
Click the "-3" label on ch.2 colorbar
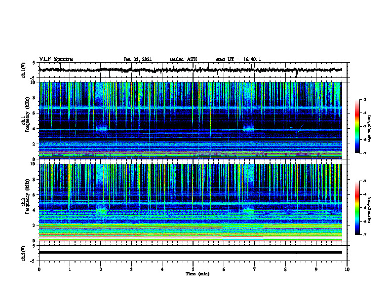coord(364,181)
